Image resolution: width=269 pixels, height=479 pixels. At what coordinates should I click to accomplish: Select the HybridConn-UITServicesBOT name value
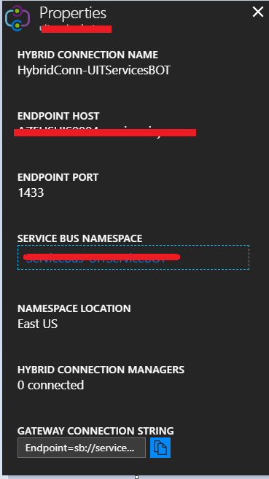pos(94,71)
